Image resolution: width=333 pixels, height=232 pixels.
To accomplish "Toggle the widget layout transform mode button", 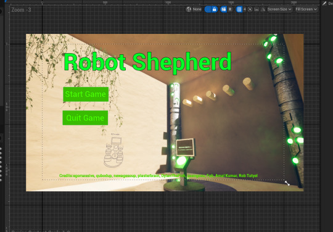I will (223, 9).
